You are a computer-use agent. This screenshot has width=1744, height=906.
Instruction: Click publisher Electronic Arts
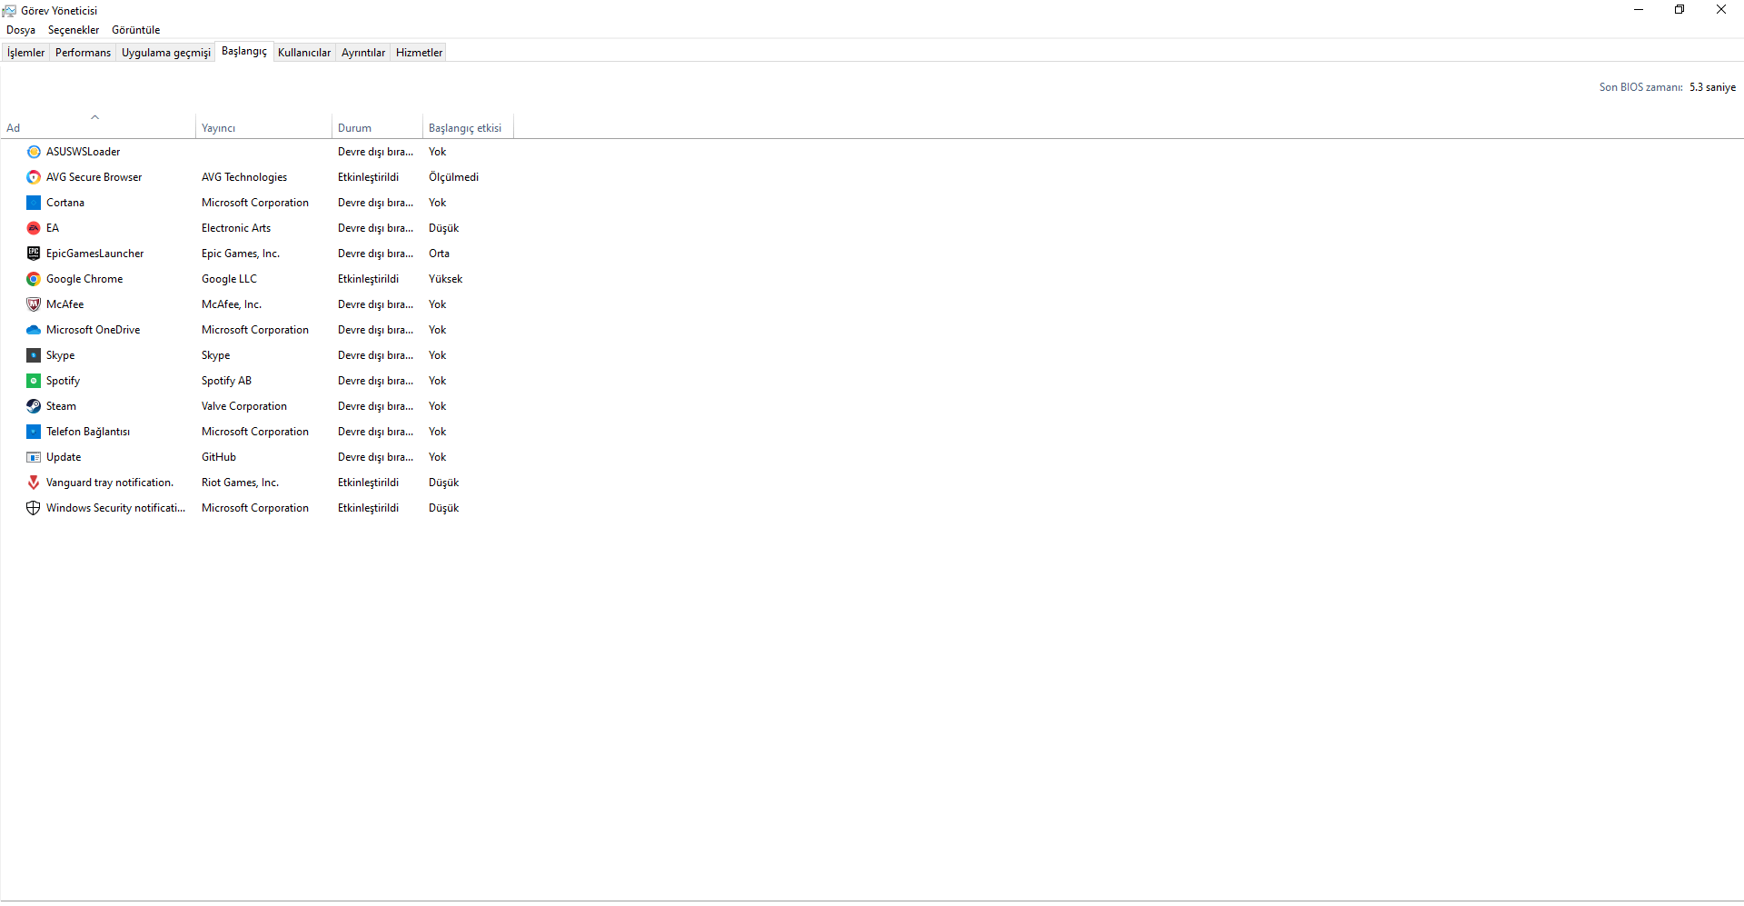[x=236, y=228]
